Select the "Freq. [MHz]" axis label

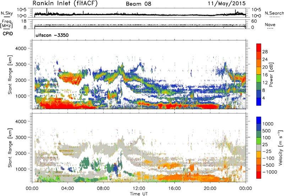tap(6, 24)
